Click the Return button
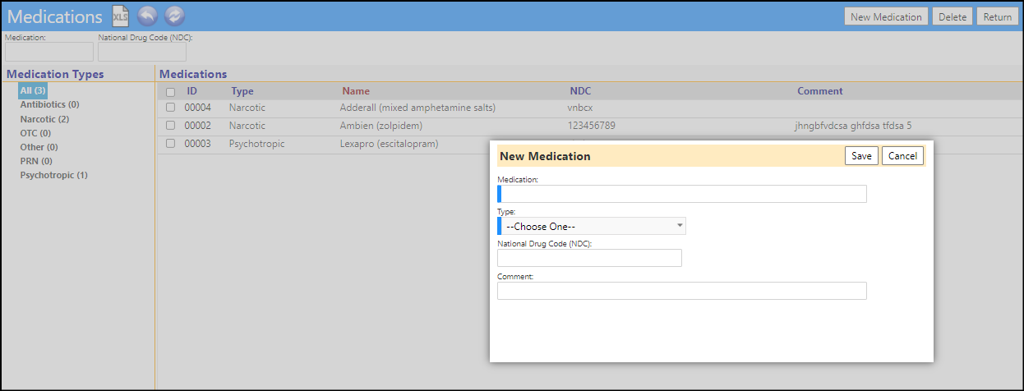1024x391 pixels. (x=998, y=16)
